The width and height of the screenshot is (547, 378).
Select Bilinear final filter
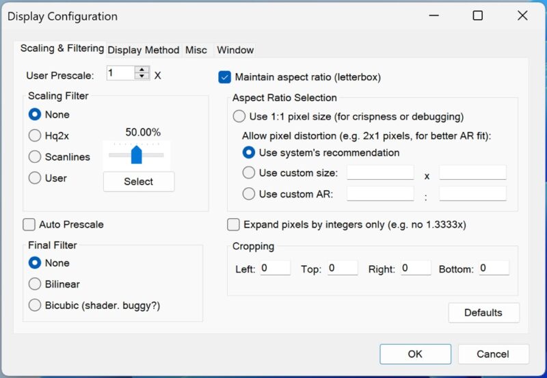pyautogui.click(x=35, y=284)
